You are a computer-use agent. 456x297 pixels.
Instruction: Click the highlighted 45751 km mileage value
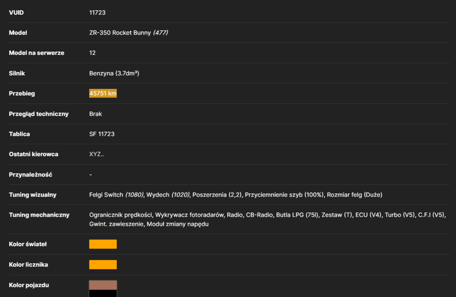tap(103, 93)
